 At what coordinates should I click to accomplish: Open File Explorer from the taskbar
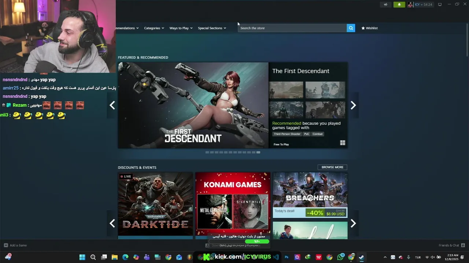(x=115, y=257)
